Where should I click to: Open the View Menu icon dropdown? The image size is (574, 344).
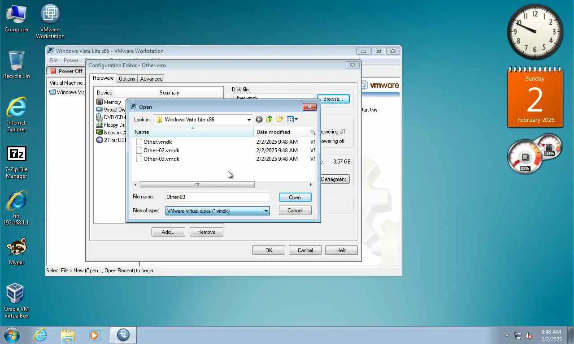pyautogui.click(x=292, y=119)
